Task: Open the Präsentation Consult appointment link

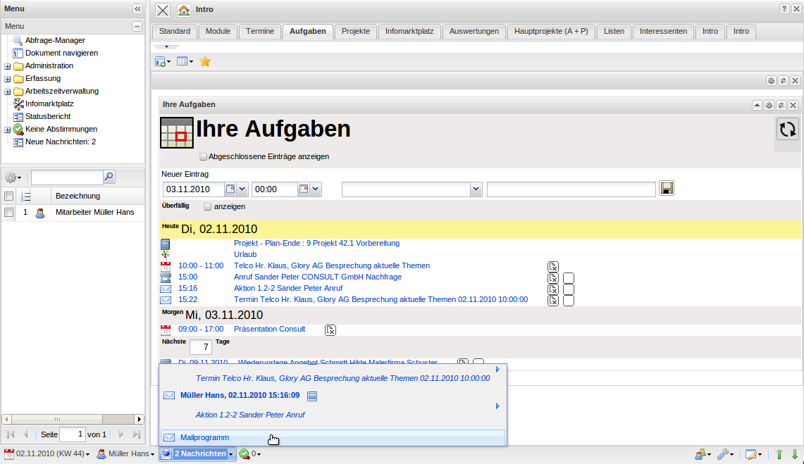Action: (x=269, y=329)
